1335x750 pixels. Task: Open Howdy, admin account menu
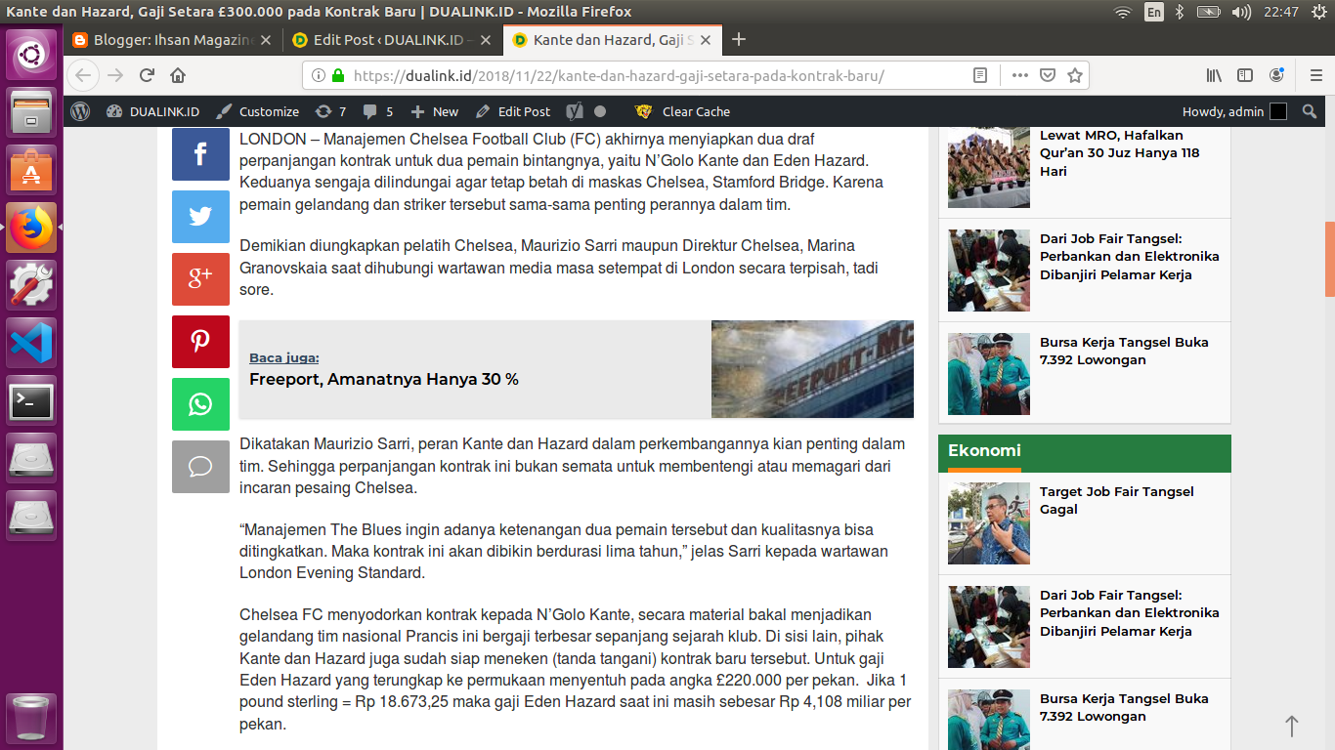click(x=1234, y=111)
